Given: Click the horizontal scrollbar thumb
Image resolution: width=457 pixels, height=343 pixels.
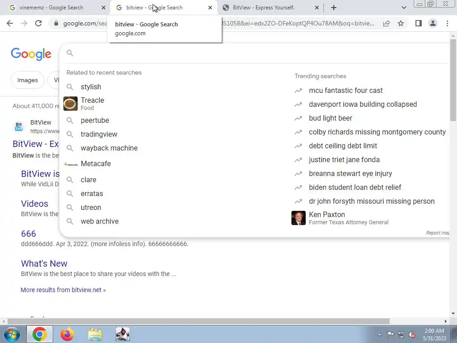Looking at the screenshot, I should (x=198, y=322).
